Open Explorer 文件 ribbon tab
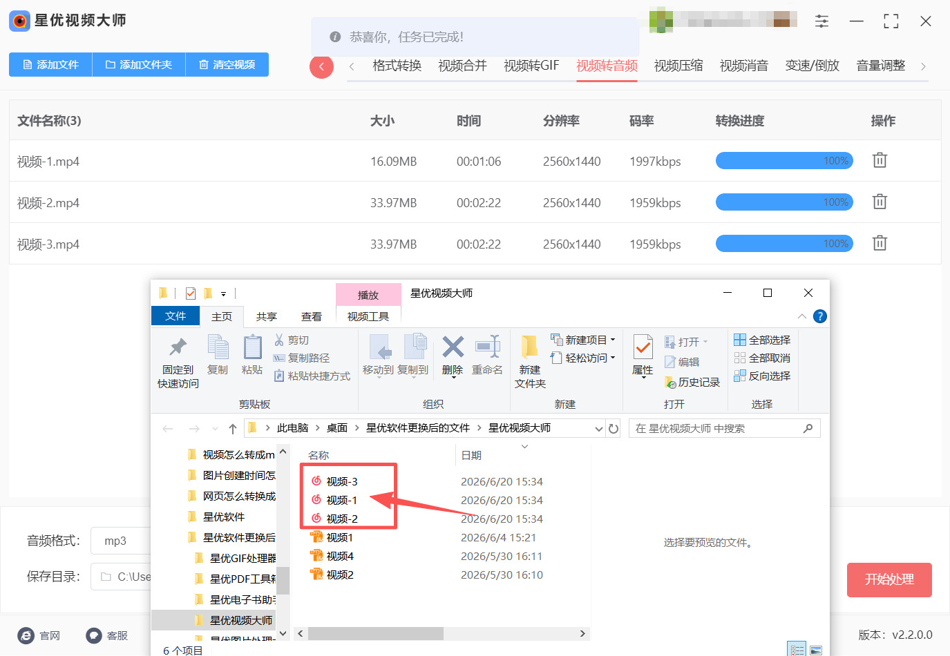 [175, 316]
